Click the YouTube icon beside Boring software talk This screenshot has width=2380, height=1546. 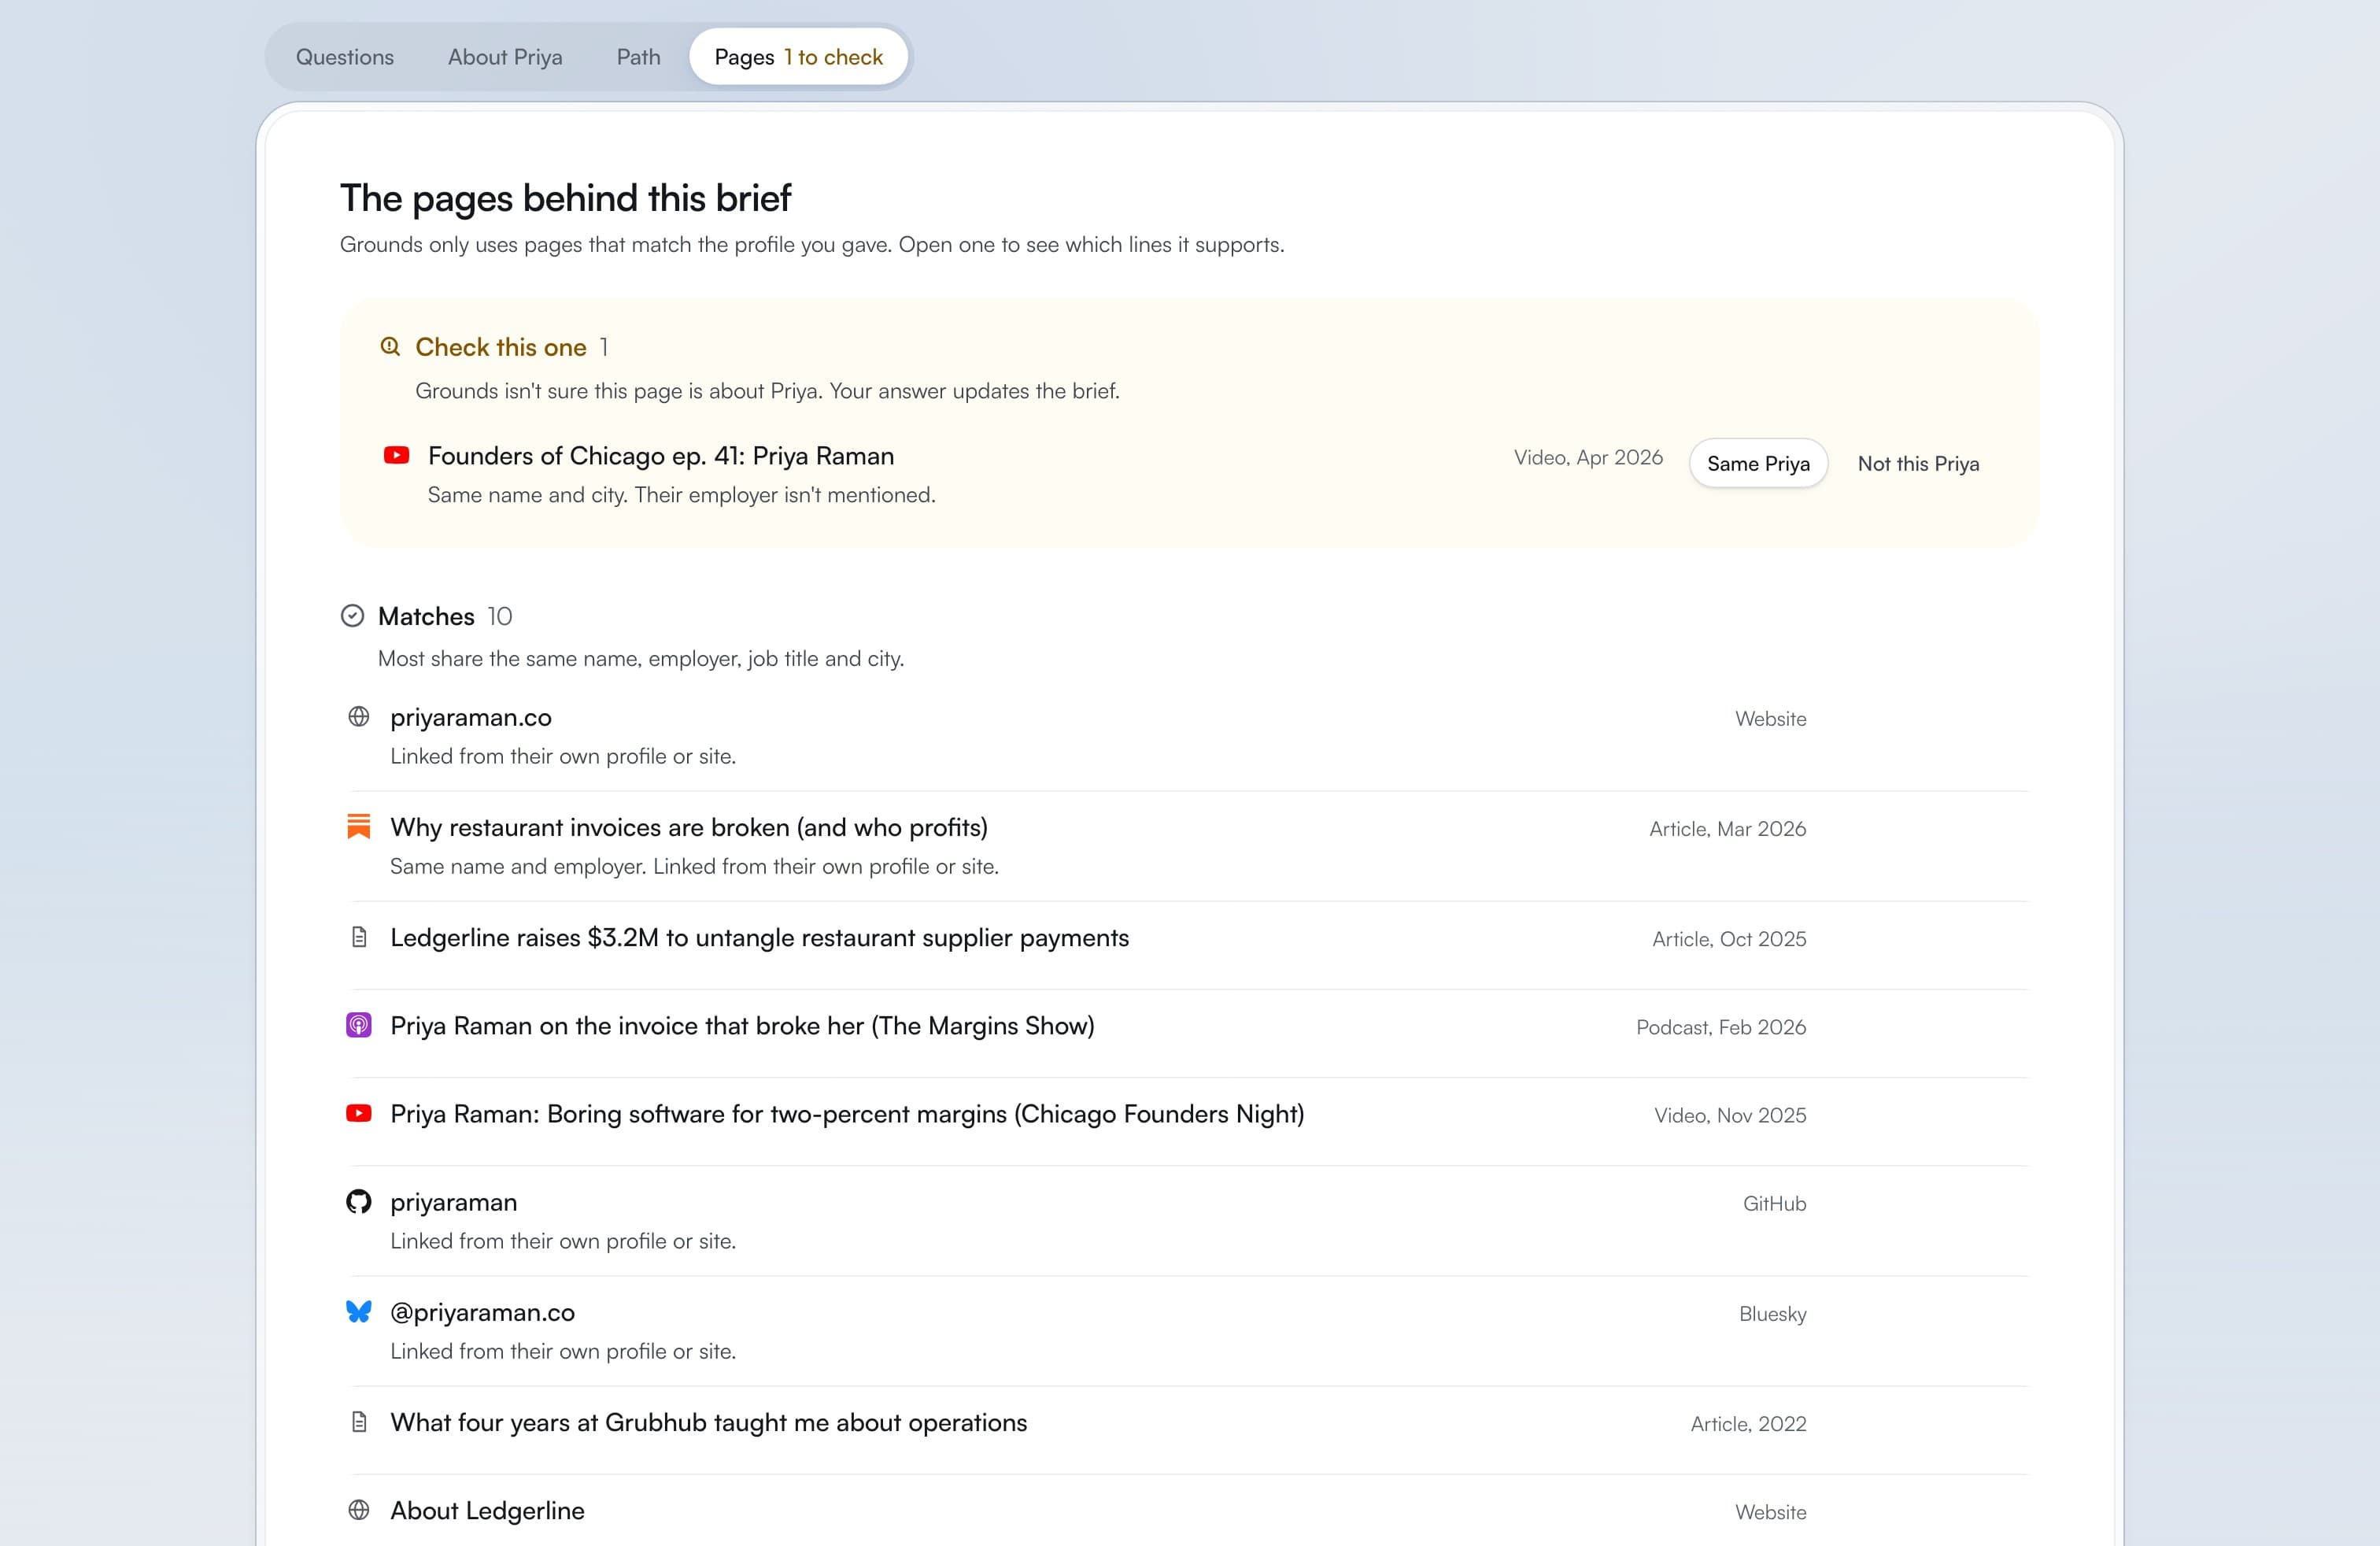[358, 1113]
